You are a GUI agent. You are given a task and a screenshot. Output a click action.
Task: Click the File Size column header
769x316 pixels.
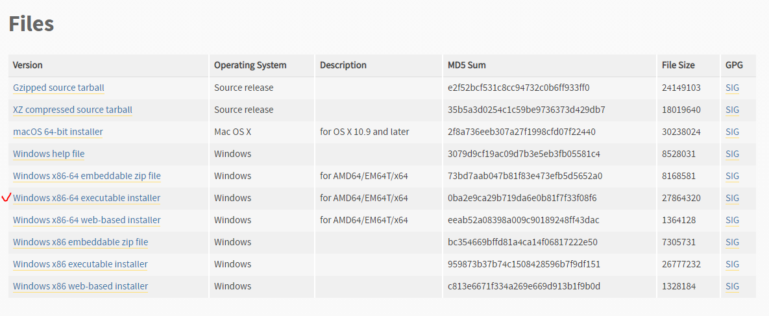pos(678,66)
